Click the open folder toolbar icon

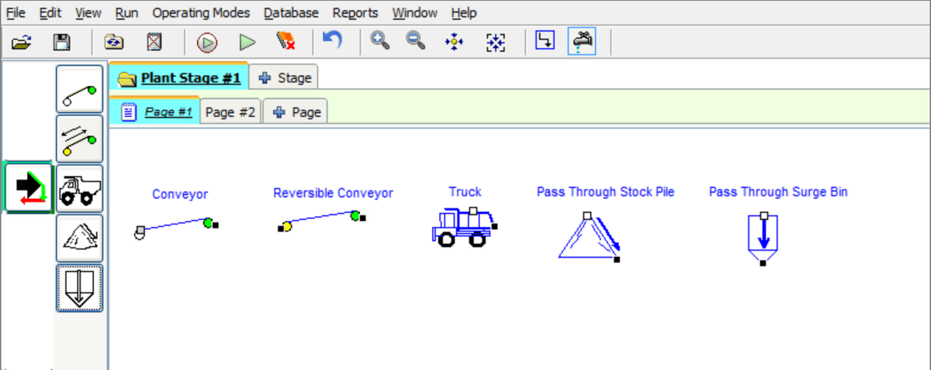click(x=22, y=42)
